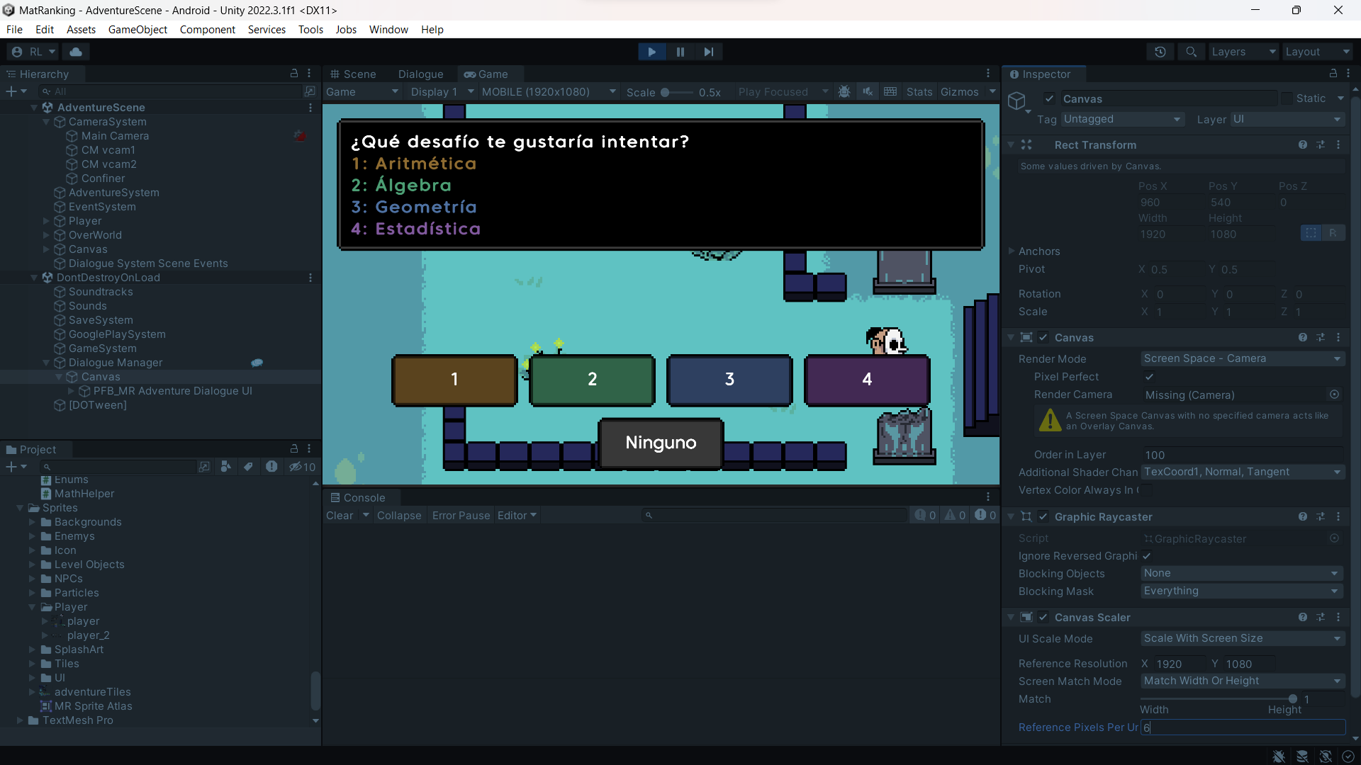Switch to the Scene tab
Image resolution: width=1361 pixels, height=765 pixels.
[353, 74]
